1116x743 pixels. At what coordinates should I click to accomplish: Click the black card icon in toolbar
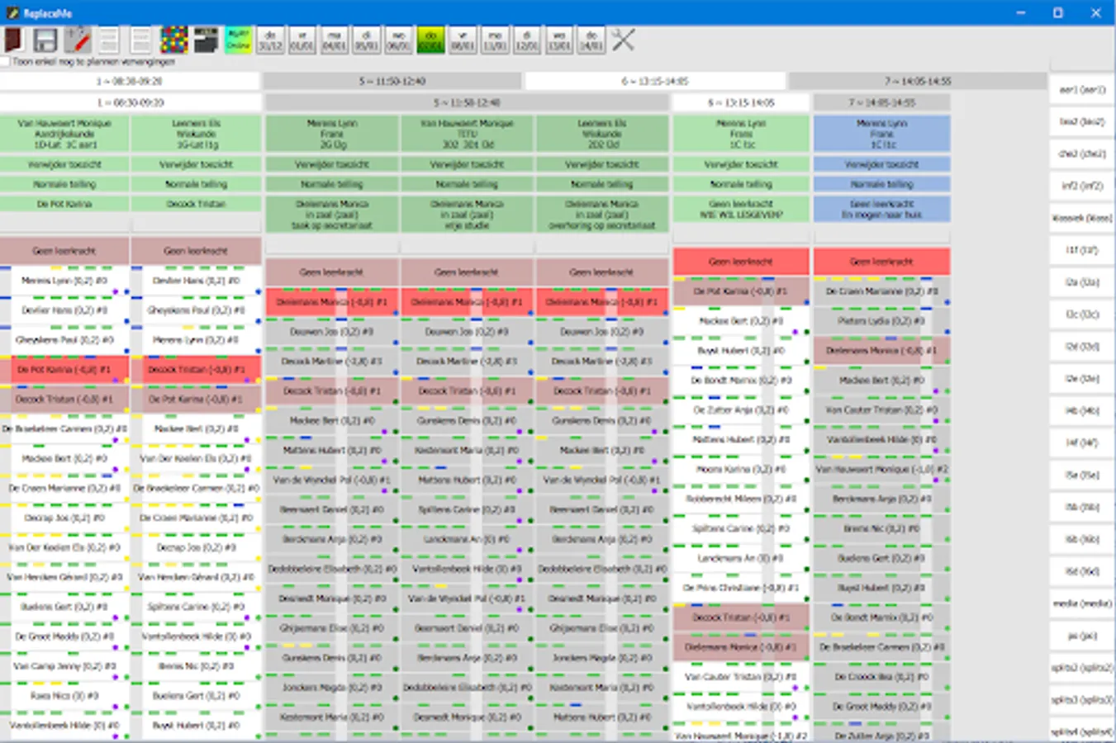[x=206, y=40]
